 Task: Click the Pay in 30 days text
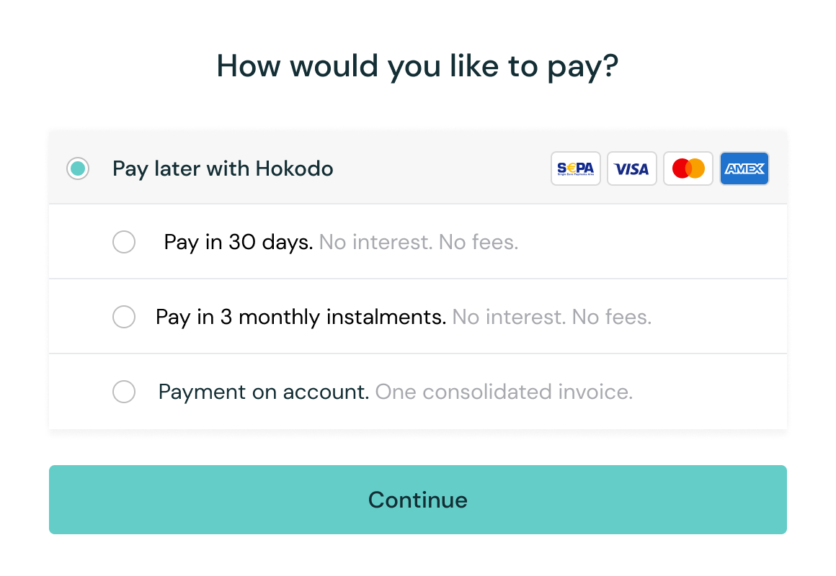pos(239,242)
